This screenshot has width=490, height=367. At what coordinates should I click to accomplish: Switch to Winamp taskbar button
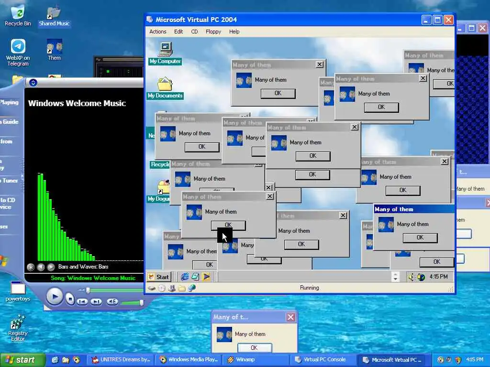click(256, 360)
